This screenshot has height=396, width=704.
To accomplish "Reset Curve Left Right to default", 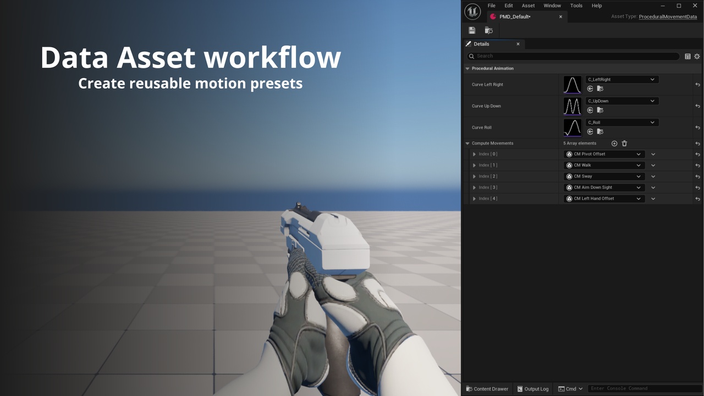I will point(697,85).
